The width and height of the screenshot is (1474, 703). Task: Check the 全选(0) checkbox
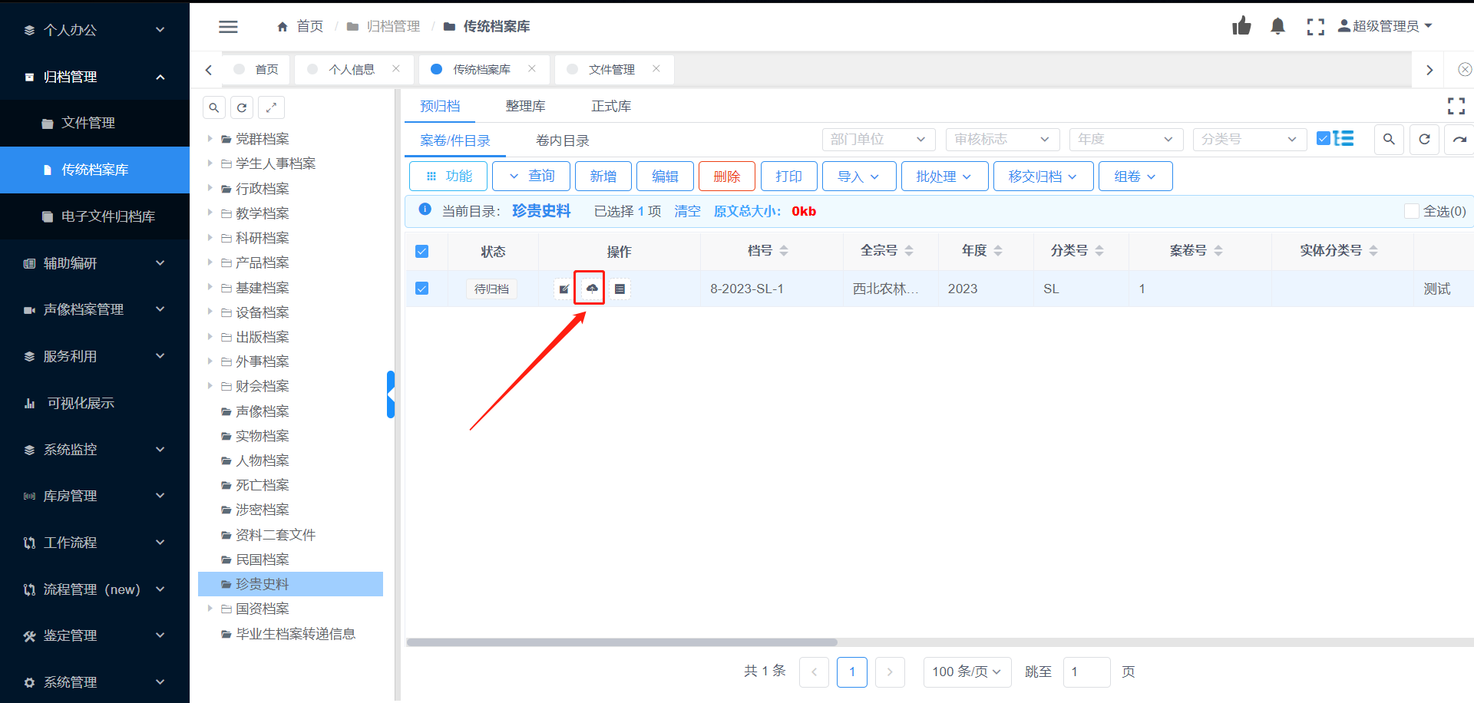point(1411,211)
